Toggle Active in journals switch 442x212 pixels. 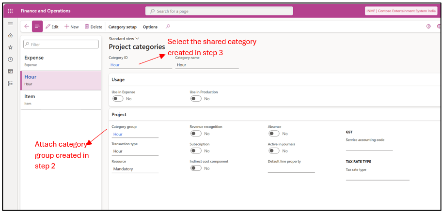coord(274,151)
